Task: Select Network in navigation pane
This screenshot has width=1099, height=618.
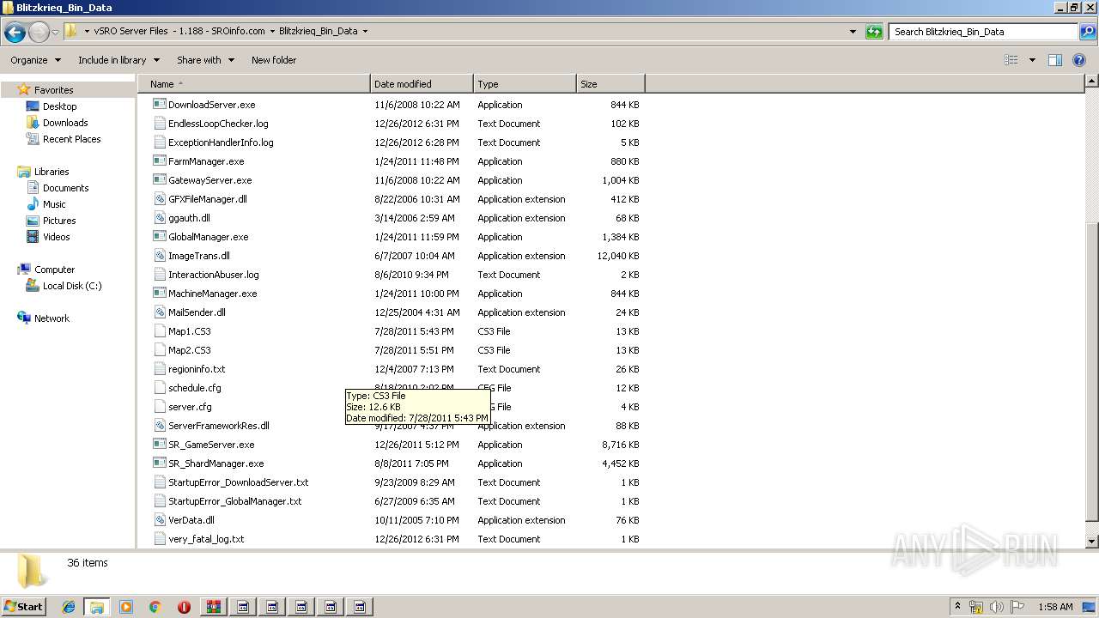Action: [x=52, y=318]
